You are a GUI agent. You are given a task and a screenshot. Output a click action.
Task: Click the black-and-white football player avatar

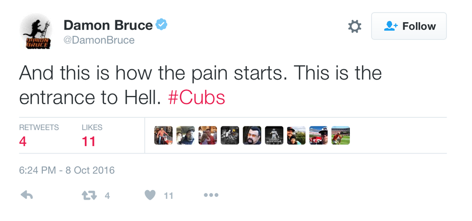click(x=274, y=136)
